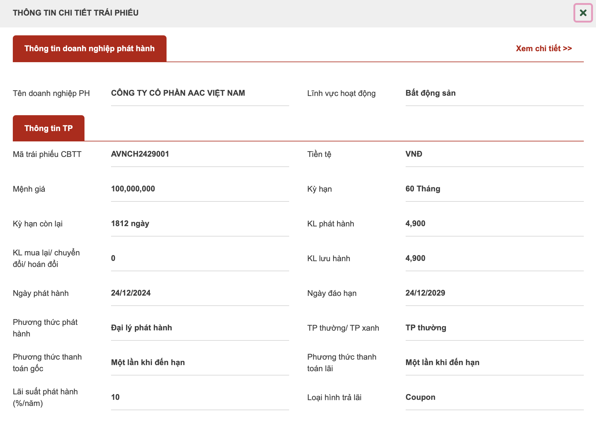Open the 'Xem chi tiết >>' link
596x423 pixels.
coord(544,48)
